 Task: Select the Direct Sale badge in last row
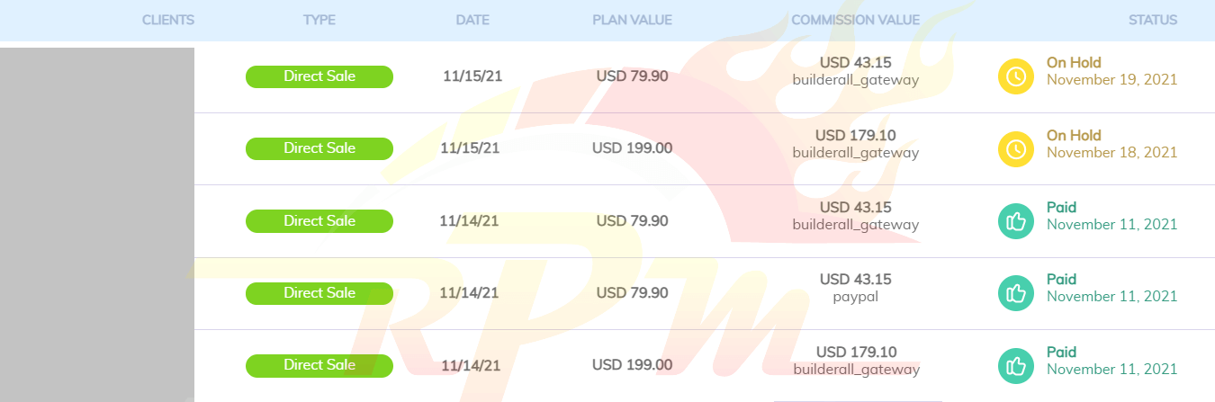coord(319,365)
